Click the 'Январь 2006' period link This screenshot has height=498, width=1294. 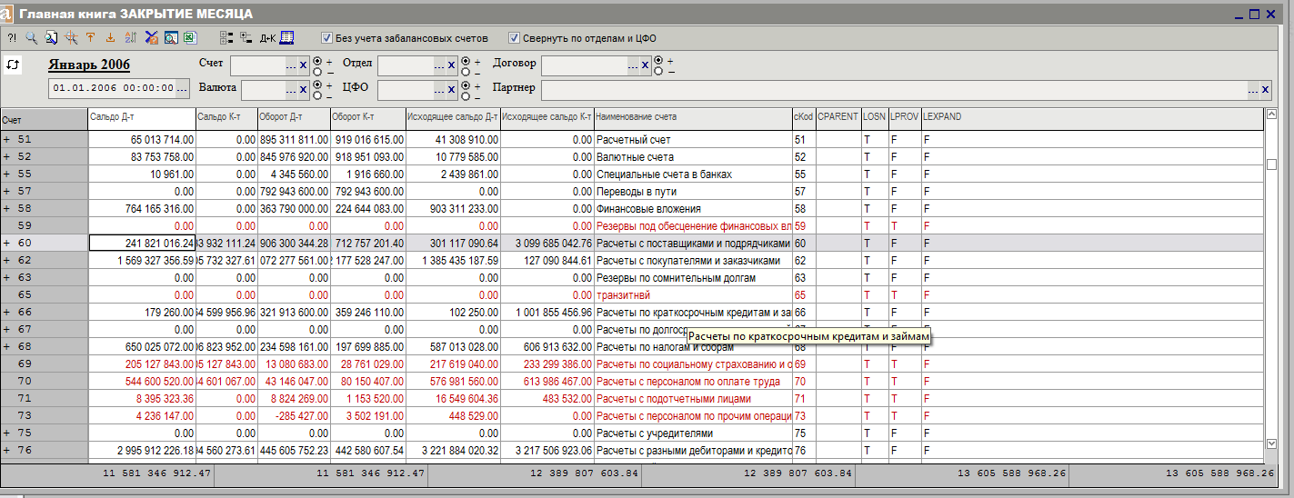(89, 65)
